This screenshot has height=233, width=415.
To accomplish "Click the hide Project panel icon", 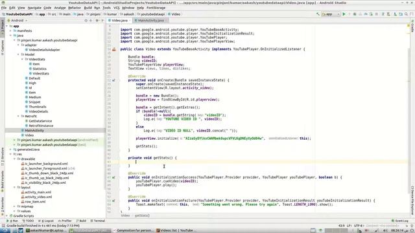I will point(102,20).
